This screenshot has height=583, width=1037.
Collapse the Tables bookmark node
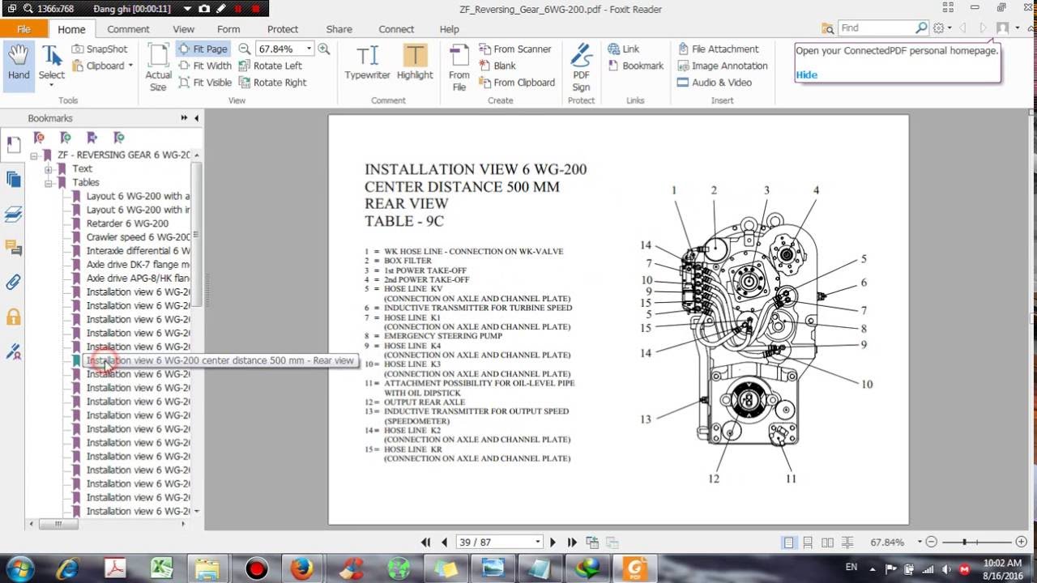pyautogui.click(x=49, y=183)
